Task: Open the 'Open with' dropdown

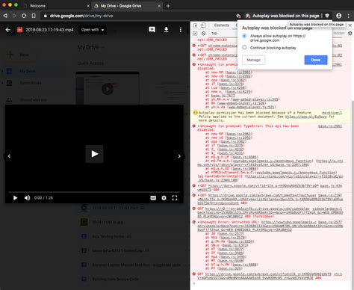Action: click(93, 30)
